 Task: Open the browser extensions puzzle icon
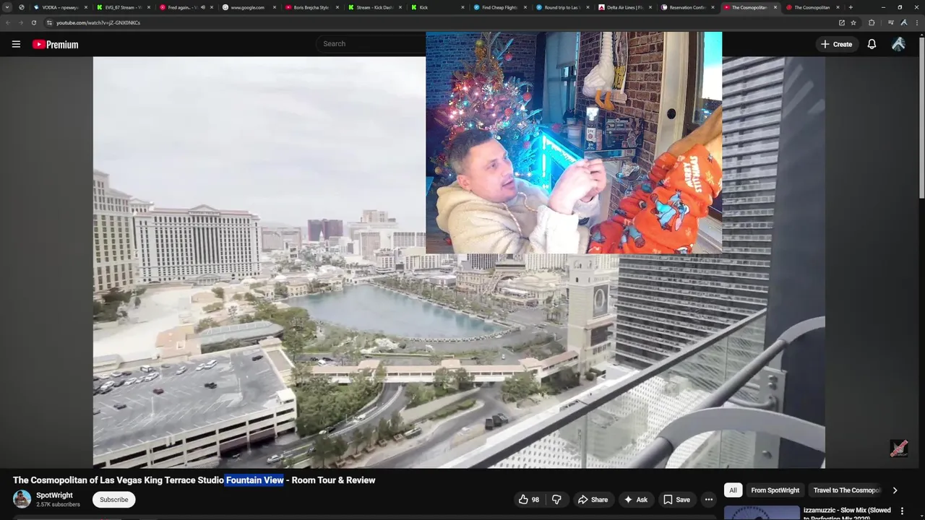(x=872, y=22)
